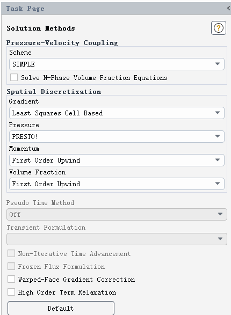The width and height of the screenshot is (231, 315).
Task: Click the Scheme dropdown arrow icon
Action: click(218, 64)
